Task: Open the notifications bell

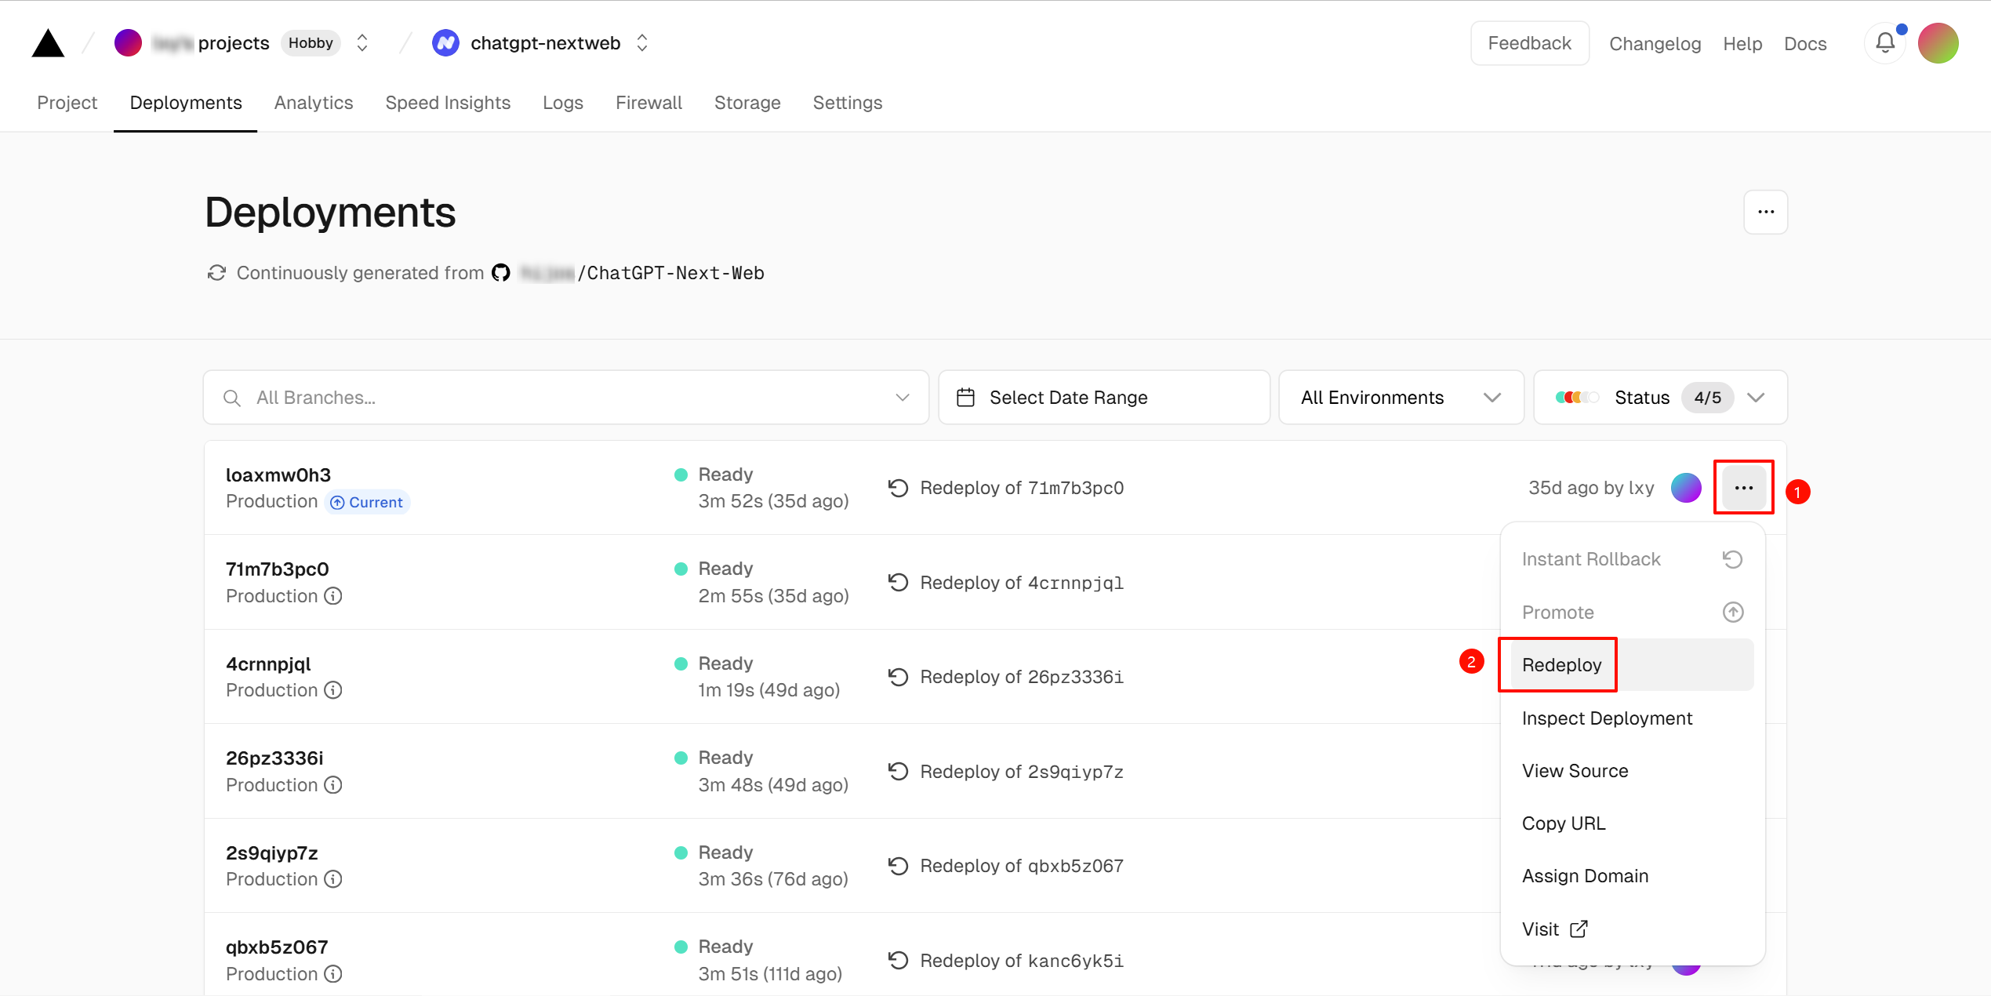Action: pyautogui.click(x=1885, y=43)
